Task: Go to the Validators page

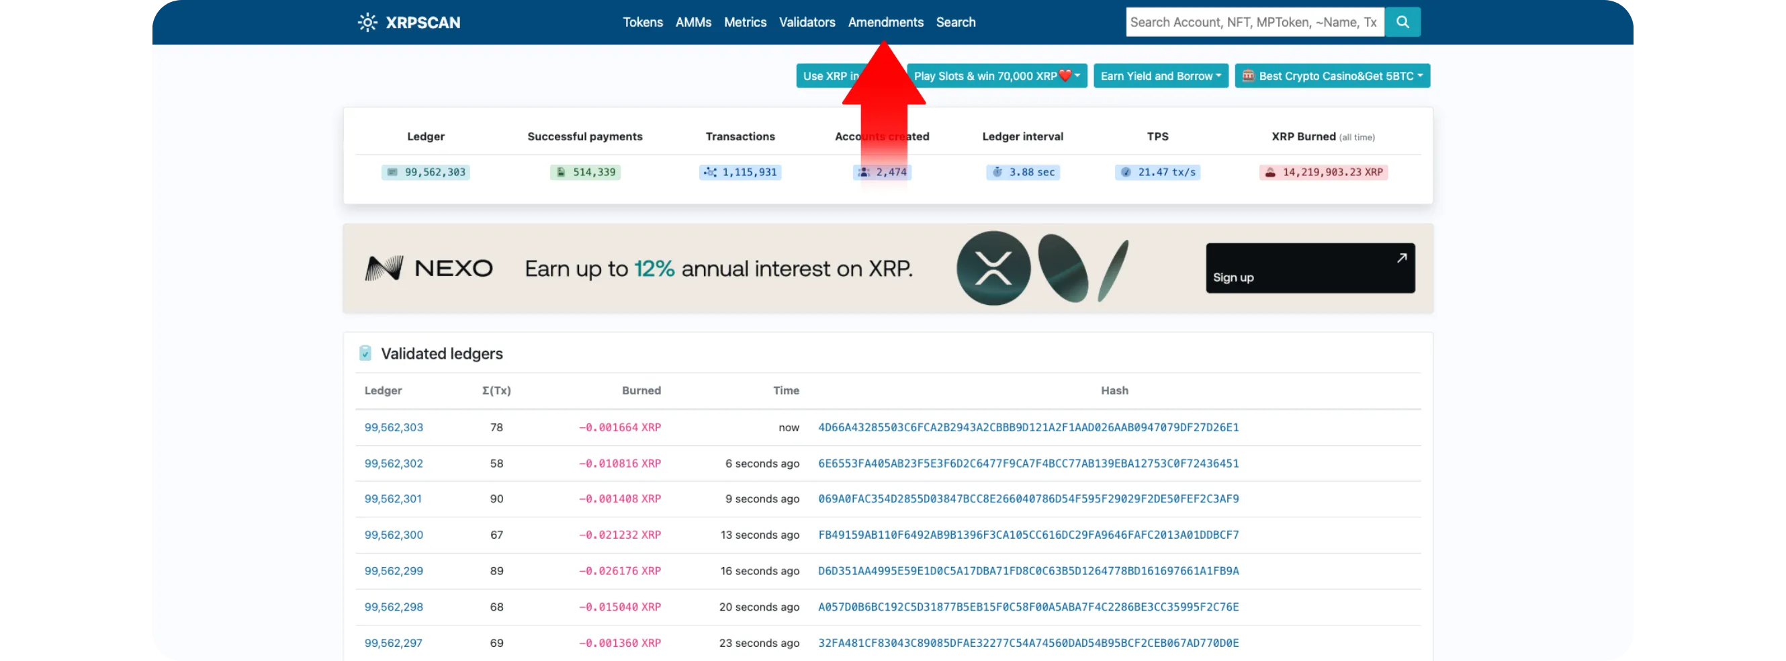Action: 806,22
